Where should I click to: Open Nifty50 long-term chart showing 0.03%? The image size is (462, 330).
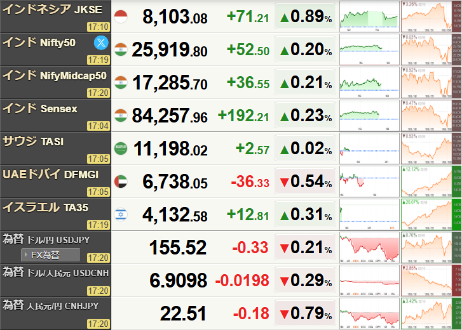tap(431, 49)
